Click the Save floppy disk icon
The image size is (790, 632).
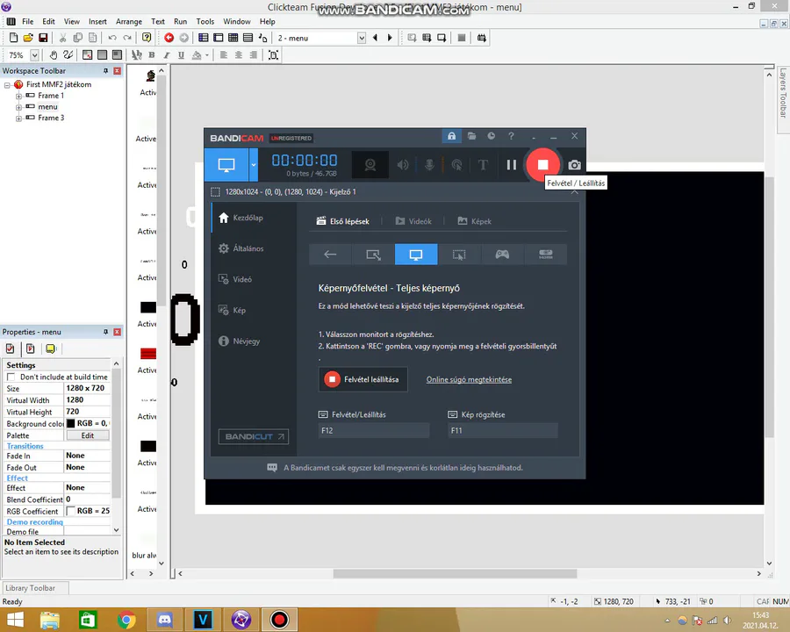tap(43, 38)
